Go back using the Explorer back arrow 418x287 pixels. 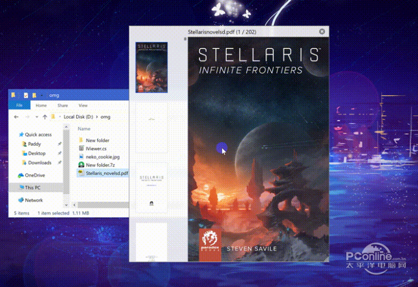(x=16, y=117)
